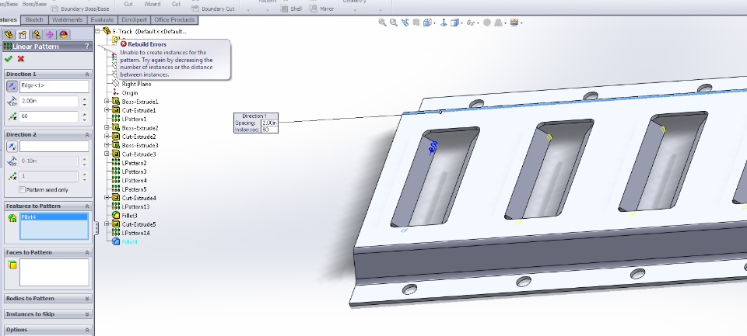The image size is (747, 336).
Task: Select Fillet3 in the feature tree
Action: pos(130,215)
